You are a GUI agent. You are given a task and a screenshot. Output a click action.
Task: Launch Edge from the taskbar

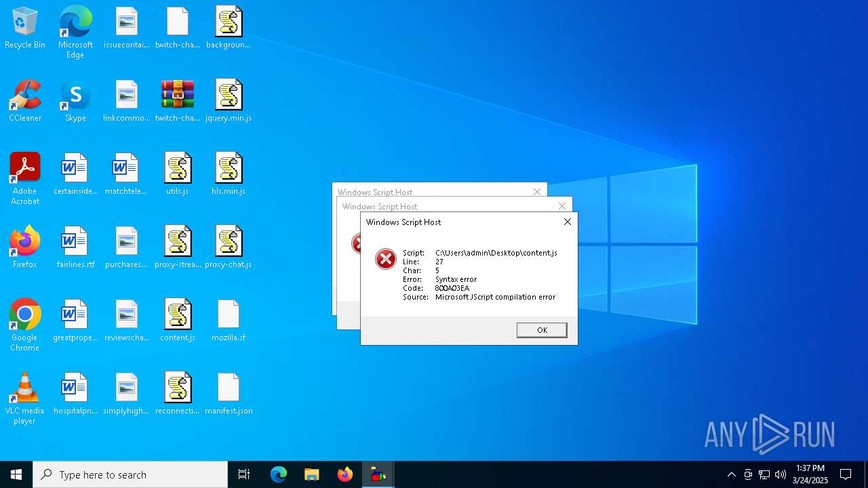[x=279, y=474]
